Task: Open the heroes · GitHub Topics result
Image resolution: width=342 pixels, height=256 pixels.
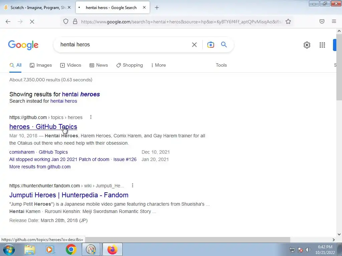Action: click(x=43, y=127)
